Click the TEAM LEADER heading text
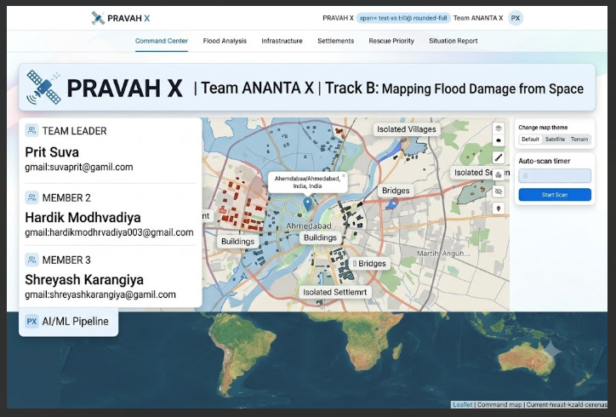 click(x=75, y=131)
